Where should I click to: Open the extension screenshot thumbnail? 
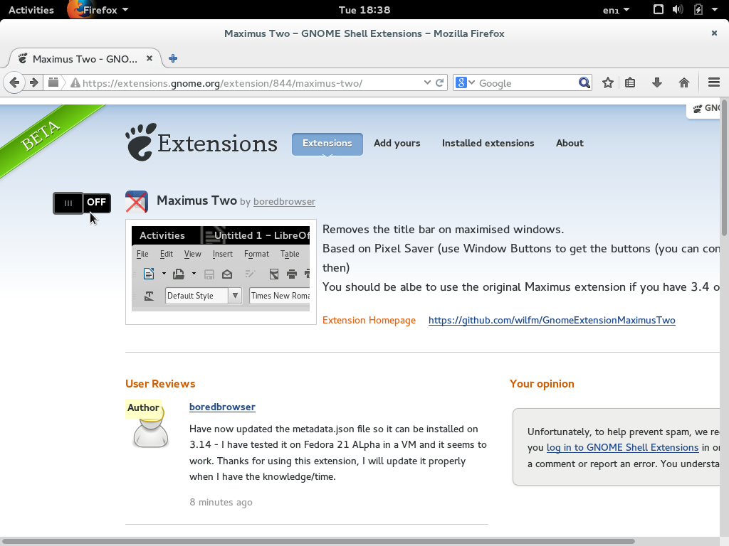[x=221, y=272]
